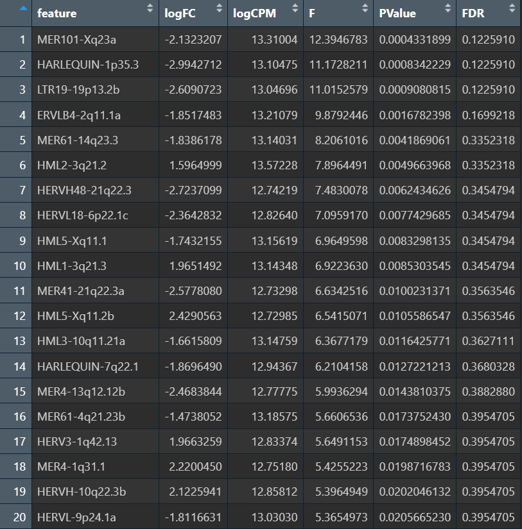Click the sort arrows in the PValue column
This screenshot has width=522, height=529.
448,10
